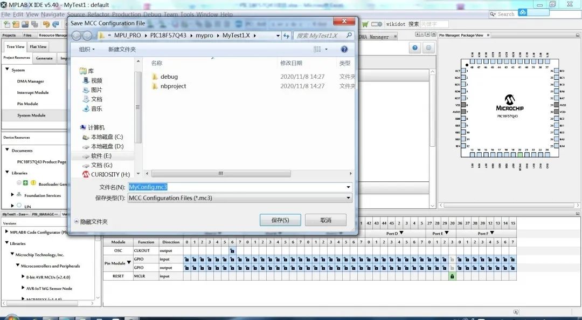Click the blue MCC help button
Image resolution: width=582 pixels, height=320 pixels.
[415, 48]
